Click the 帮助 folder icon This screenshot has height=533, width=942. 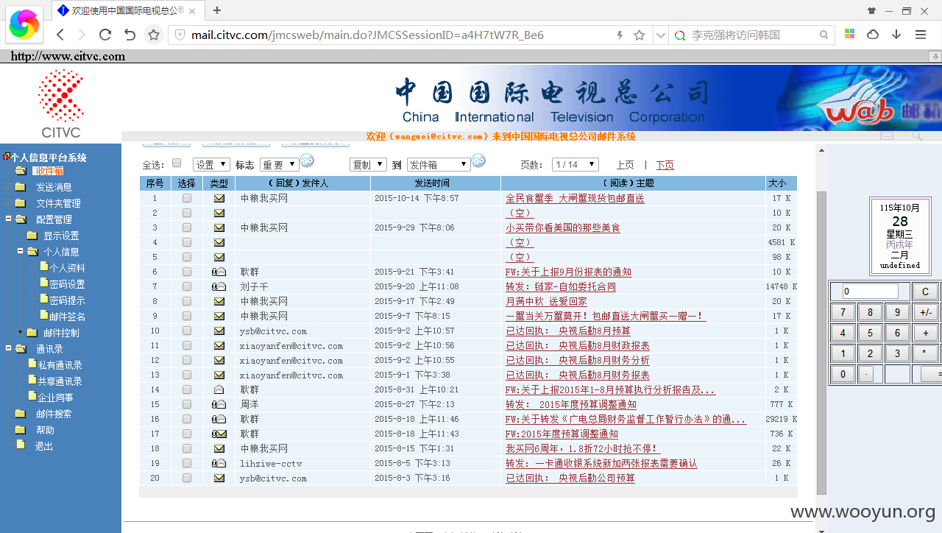[x=20, y=430]
